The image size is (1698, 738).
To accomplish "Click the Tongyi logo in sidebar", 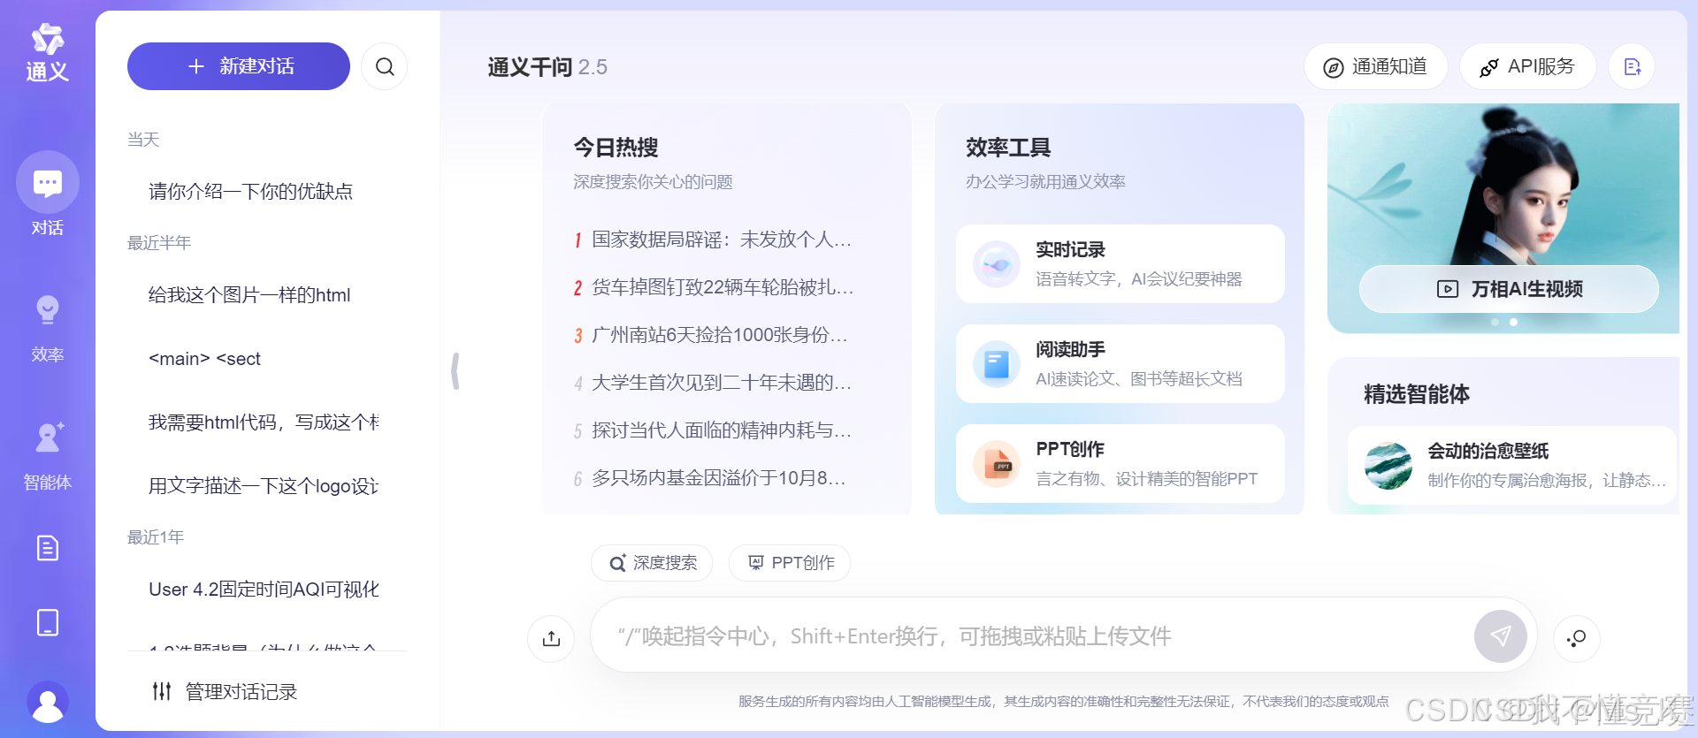I will point(48,53).
